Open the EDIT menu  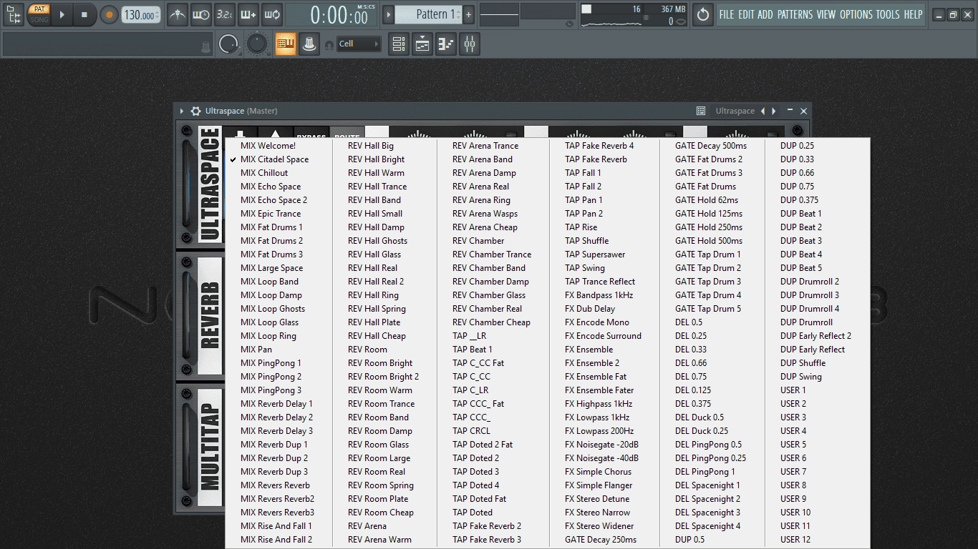point(746,14)
